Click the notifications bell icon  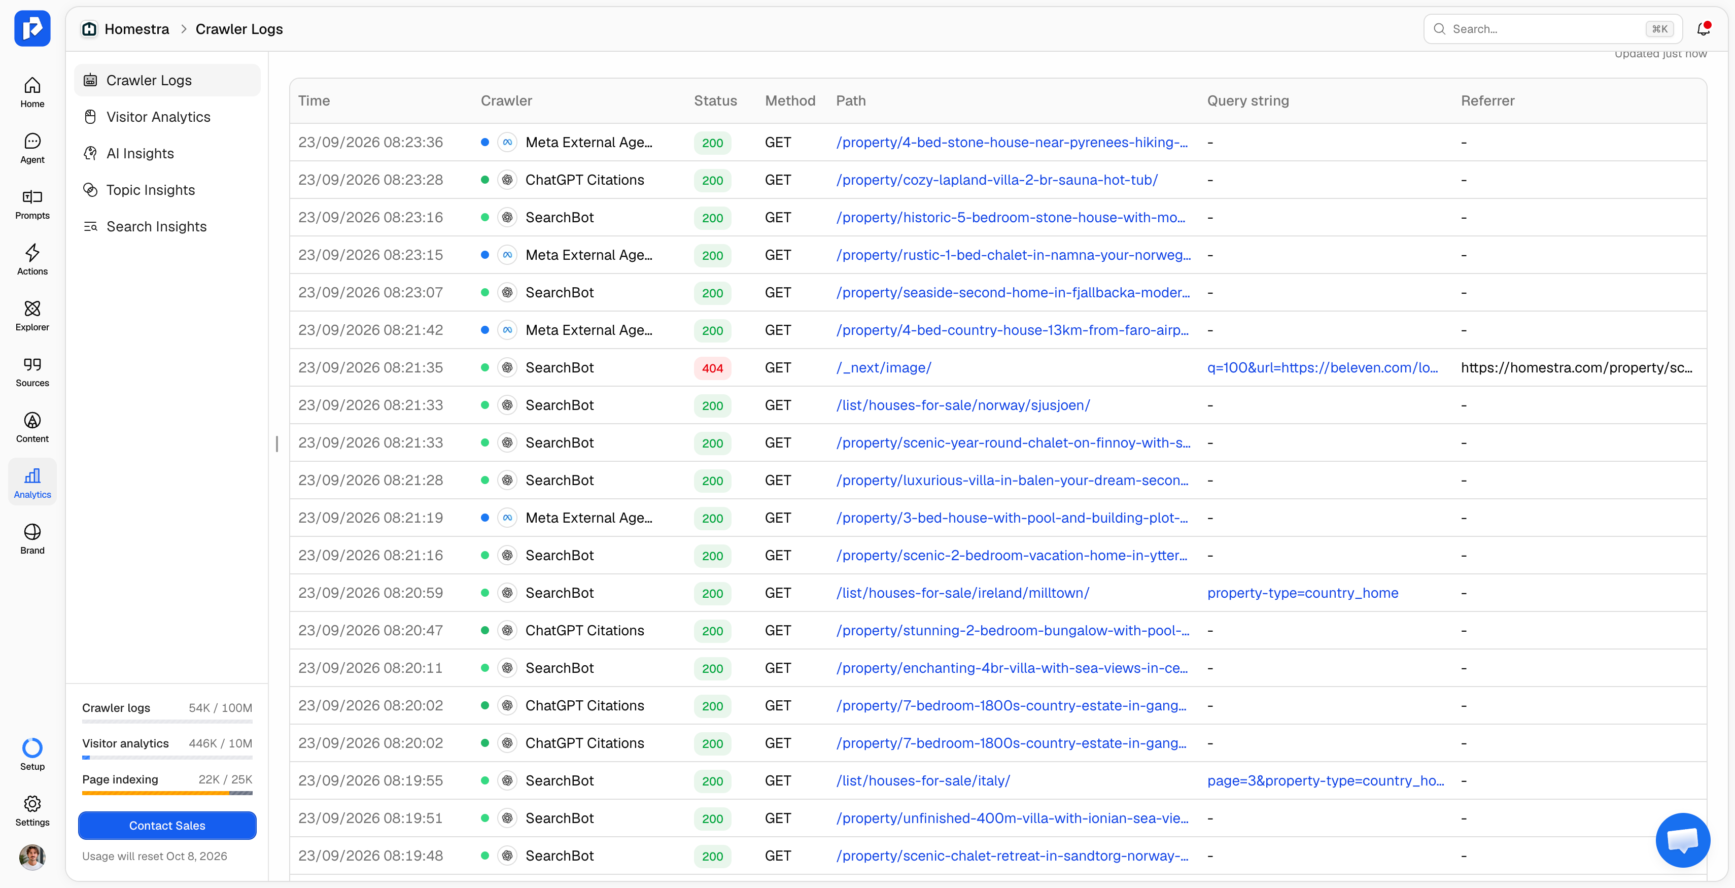[x=1704, y=29]
